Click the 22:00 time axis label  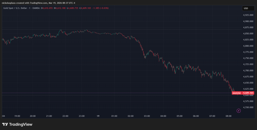pos(65,116)
